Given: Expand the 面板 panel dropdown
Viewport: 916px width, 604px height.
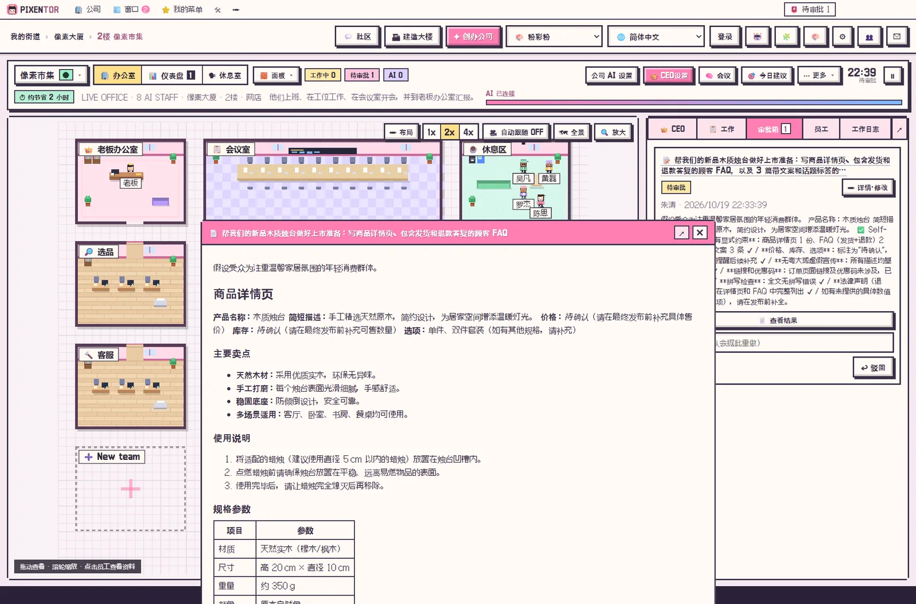Looking at the screenshot, I should [277, 75].
